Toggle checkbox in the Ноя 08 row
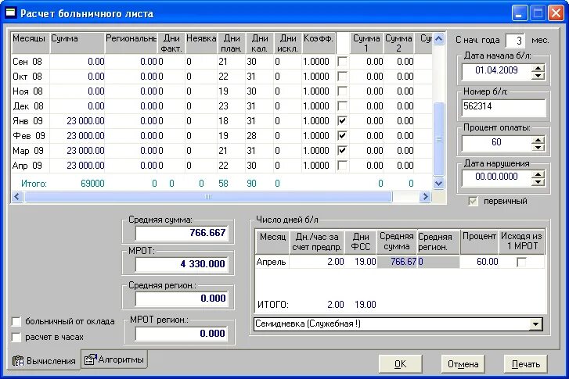This screenshot has width=569, height=379. point(342,91)
